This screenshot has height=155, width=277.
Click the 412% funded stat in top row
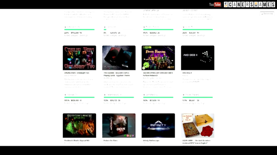coord(145,33)
